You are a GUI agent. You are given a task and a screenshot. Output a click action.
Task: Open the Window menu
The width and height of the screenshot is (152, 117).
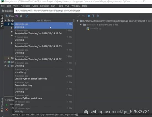click(76, 6)
